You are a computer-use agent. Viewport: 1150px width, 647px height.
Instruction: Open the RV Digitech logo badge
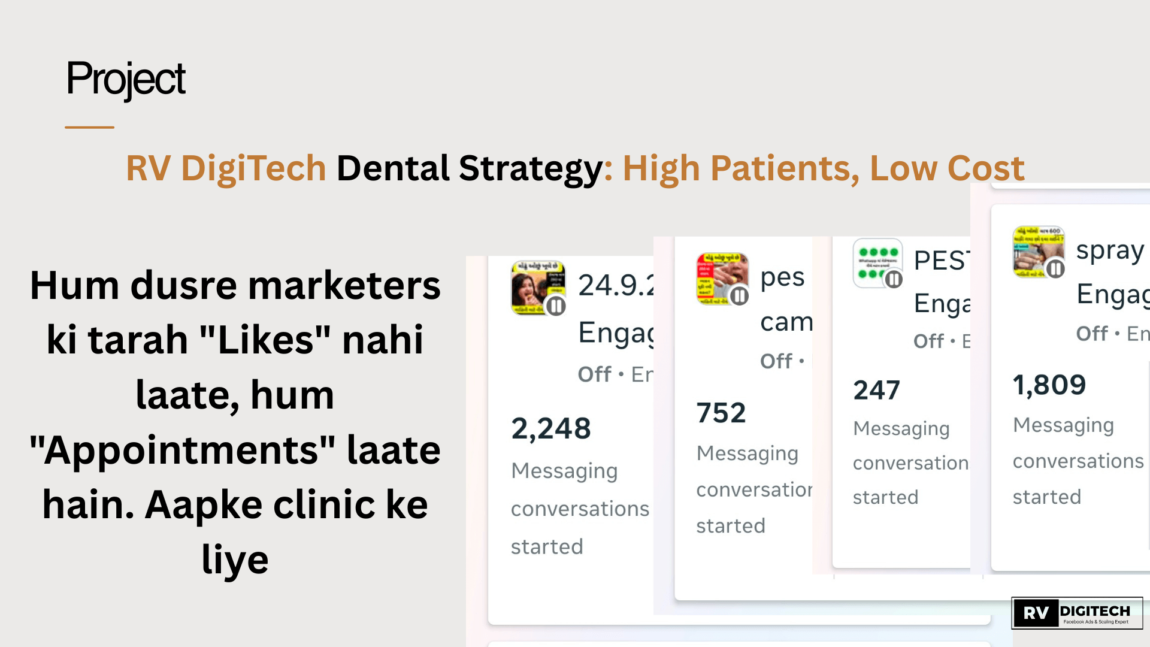[x=1077, y=613]
